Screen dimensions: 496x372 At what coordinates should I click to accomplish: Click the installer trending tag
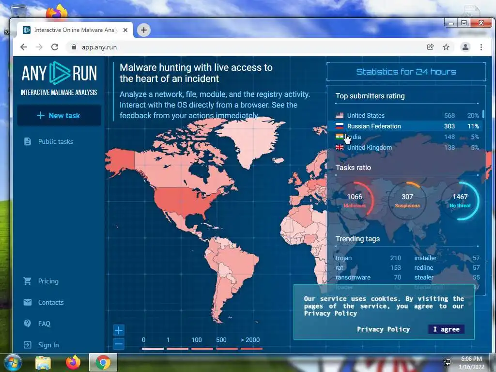click(425, 258)
